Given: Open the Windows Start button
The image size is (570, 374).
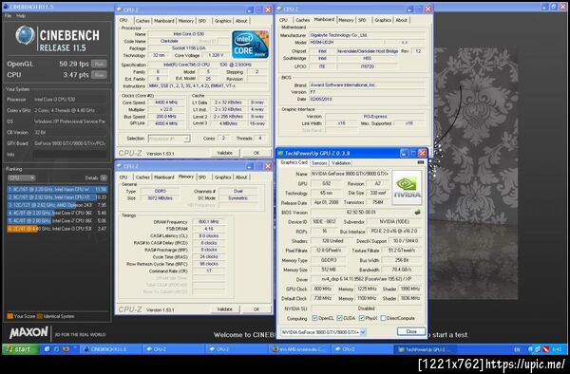Looking at the screenshot, I should click(20, 349).
